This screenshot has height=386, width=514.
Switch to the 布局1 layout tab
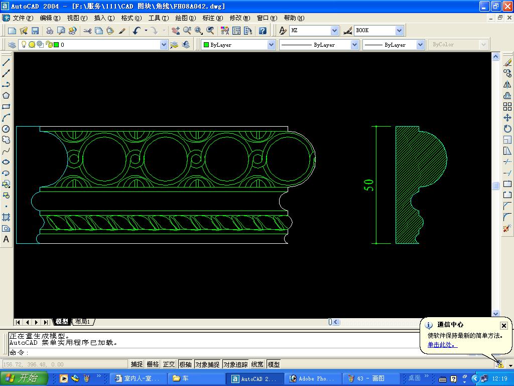(83, 322)
